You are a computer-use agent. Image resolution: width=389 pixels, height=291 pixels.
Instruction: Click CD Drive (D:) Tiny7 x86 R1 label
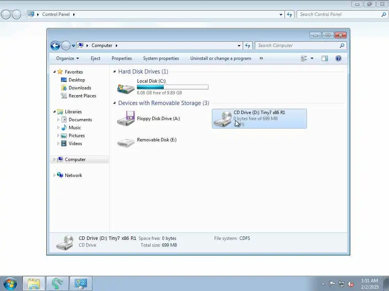(259, 112)
